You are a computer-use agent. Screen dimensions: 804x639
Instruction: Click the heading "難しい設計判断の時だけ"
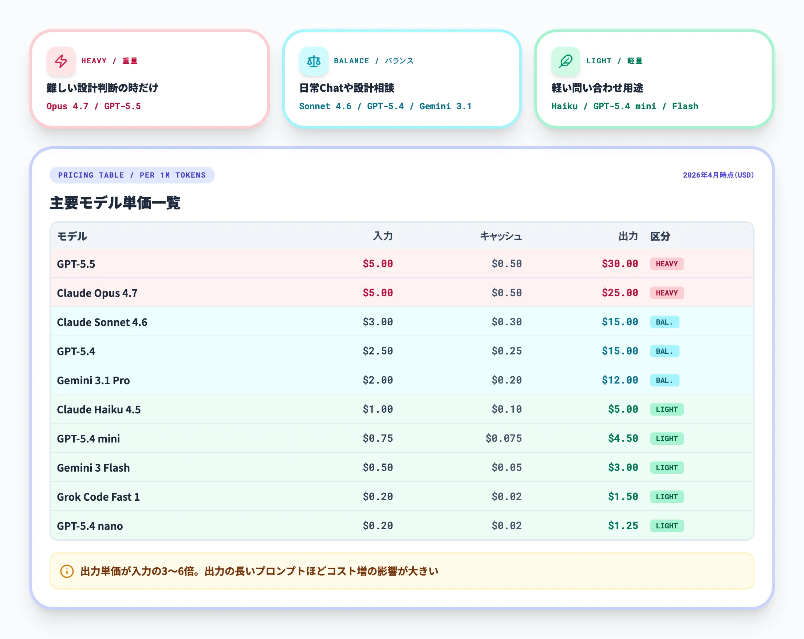pos(103,88)
